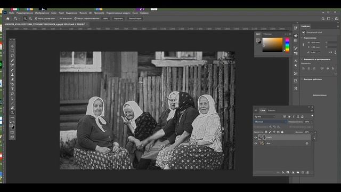Pick a shade in the color field
Screen dimensions: 341x192
pos(272,45)
